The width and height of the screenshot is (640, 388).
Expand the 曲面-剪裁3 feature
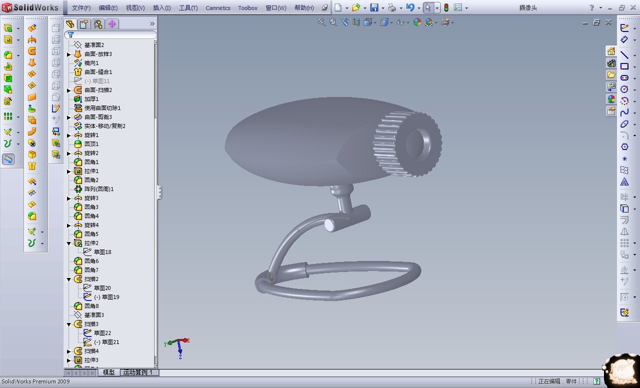[x=69, y=117]
